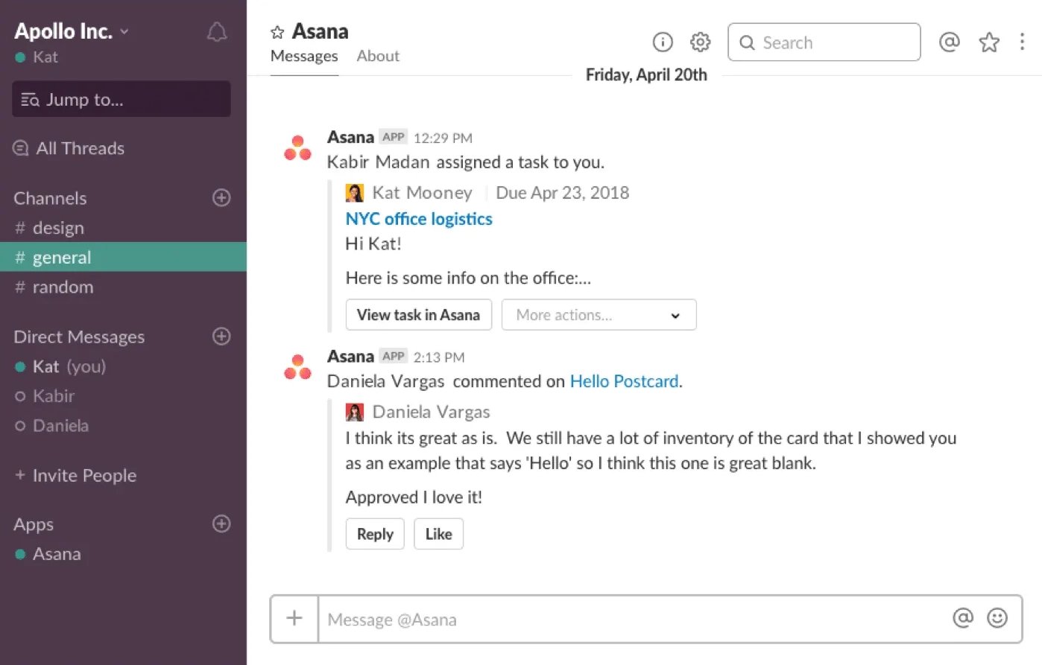Star the Asana conversation

277,31
